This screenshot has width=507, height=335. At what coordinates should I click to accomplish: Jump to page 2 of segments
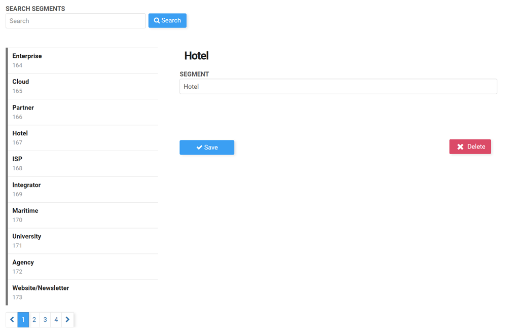pos(34,320)
